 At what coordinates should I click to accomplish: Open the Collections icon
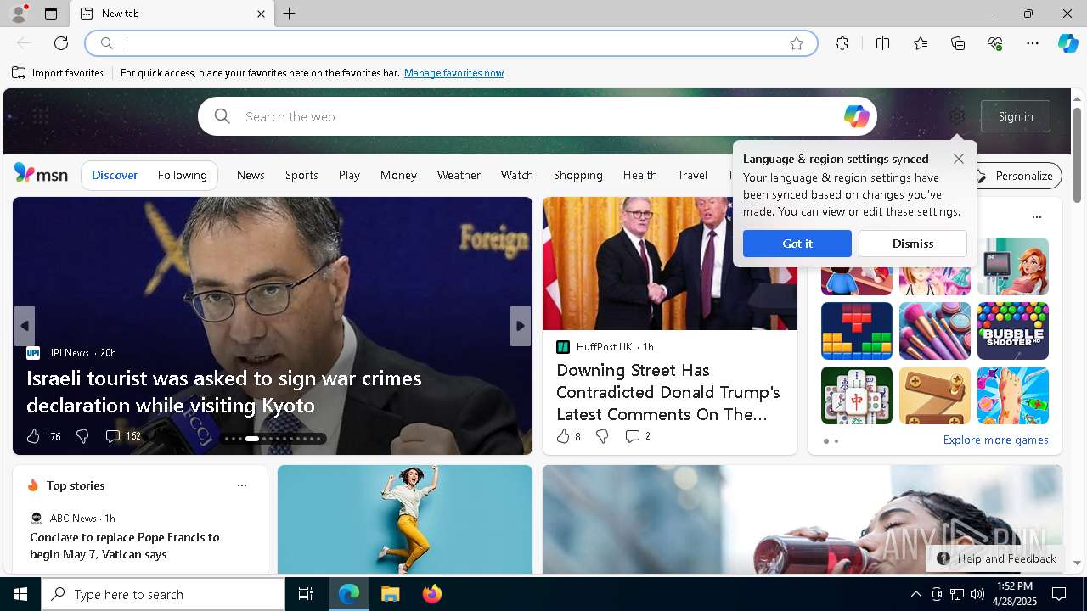[x=958, y=43]
